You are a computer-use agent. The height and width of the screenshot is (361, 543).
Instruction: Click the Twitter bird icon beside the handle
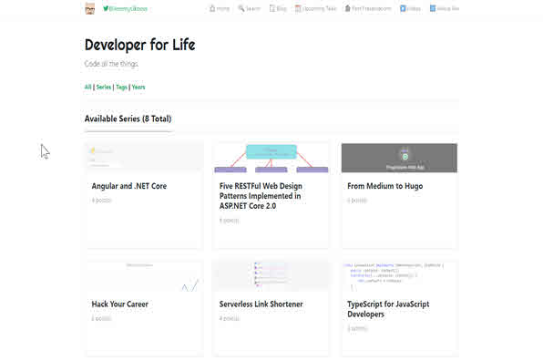coord(106,8)
